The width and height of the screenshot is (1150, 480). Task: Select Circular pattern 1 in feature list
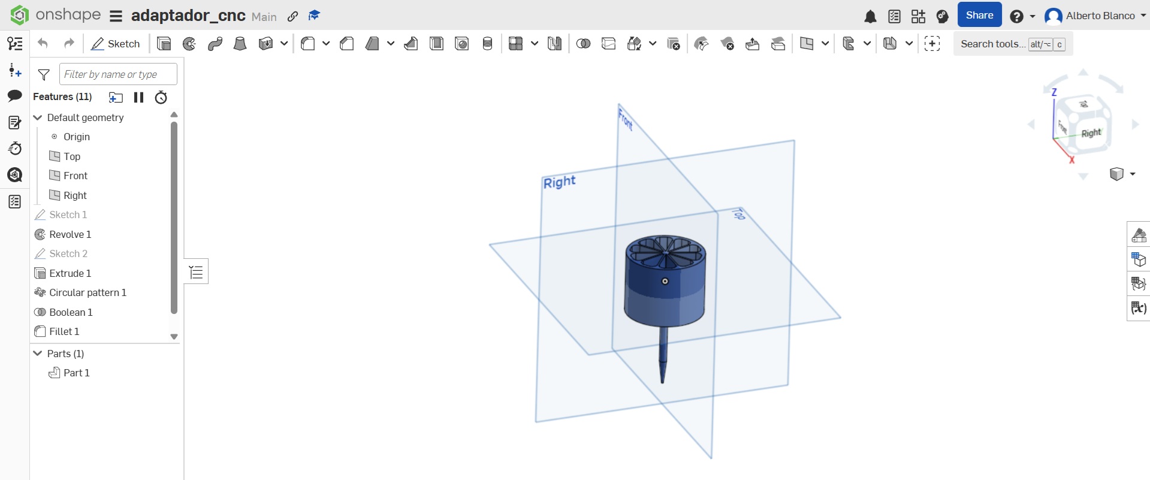(87, 292)
